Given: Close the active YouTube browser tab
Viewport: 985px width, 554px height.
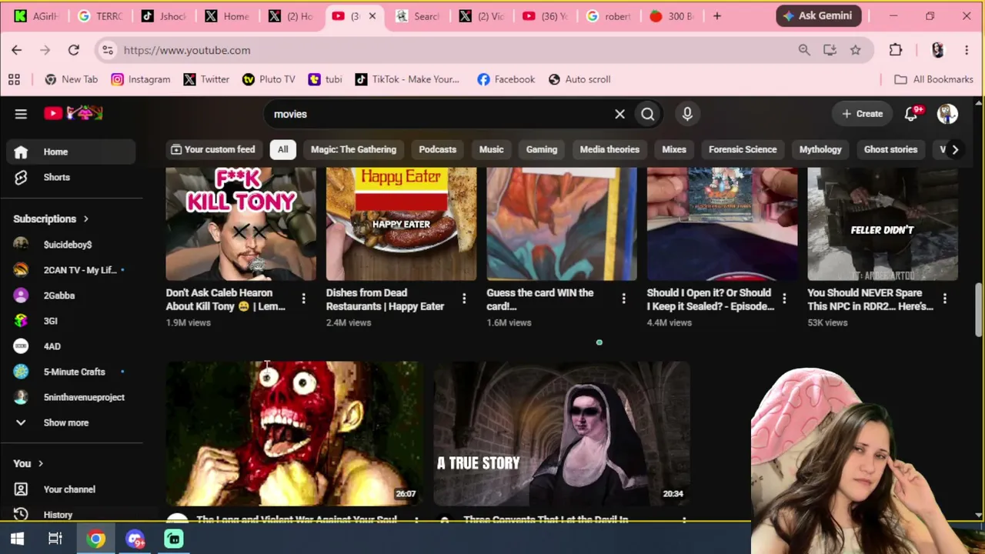Looking at the screenshot, I should pyautogui.click(x=372, y=16).
